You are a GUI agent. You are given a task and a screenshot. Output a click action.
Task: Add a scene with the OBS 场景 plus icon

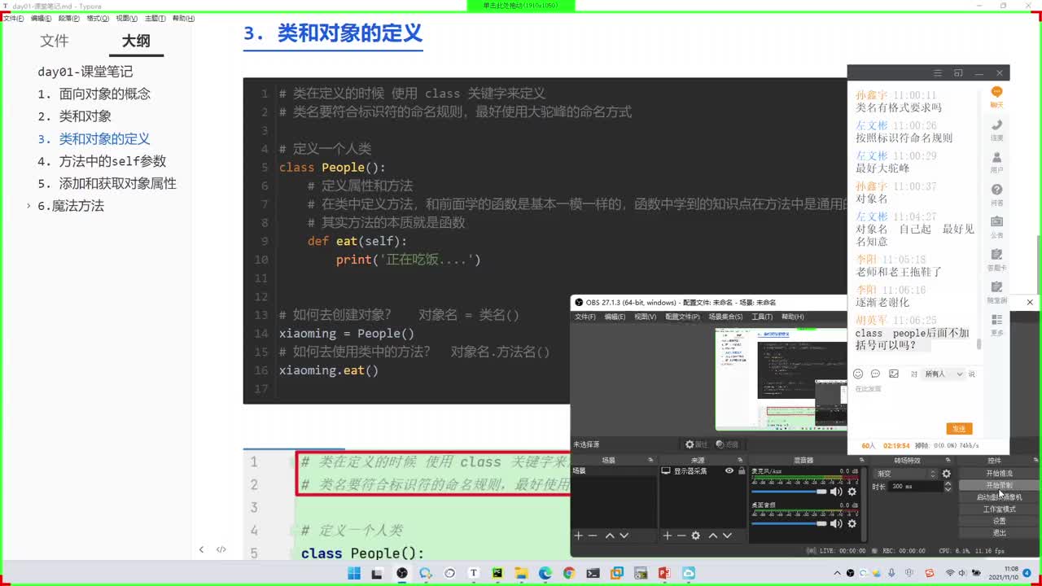click(x=579, y=536)
